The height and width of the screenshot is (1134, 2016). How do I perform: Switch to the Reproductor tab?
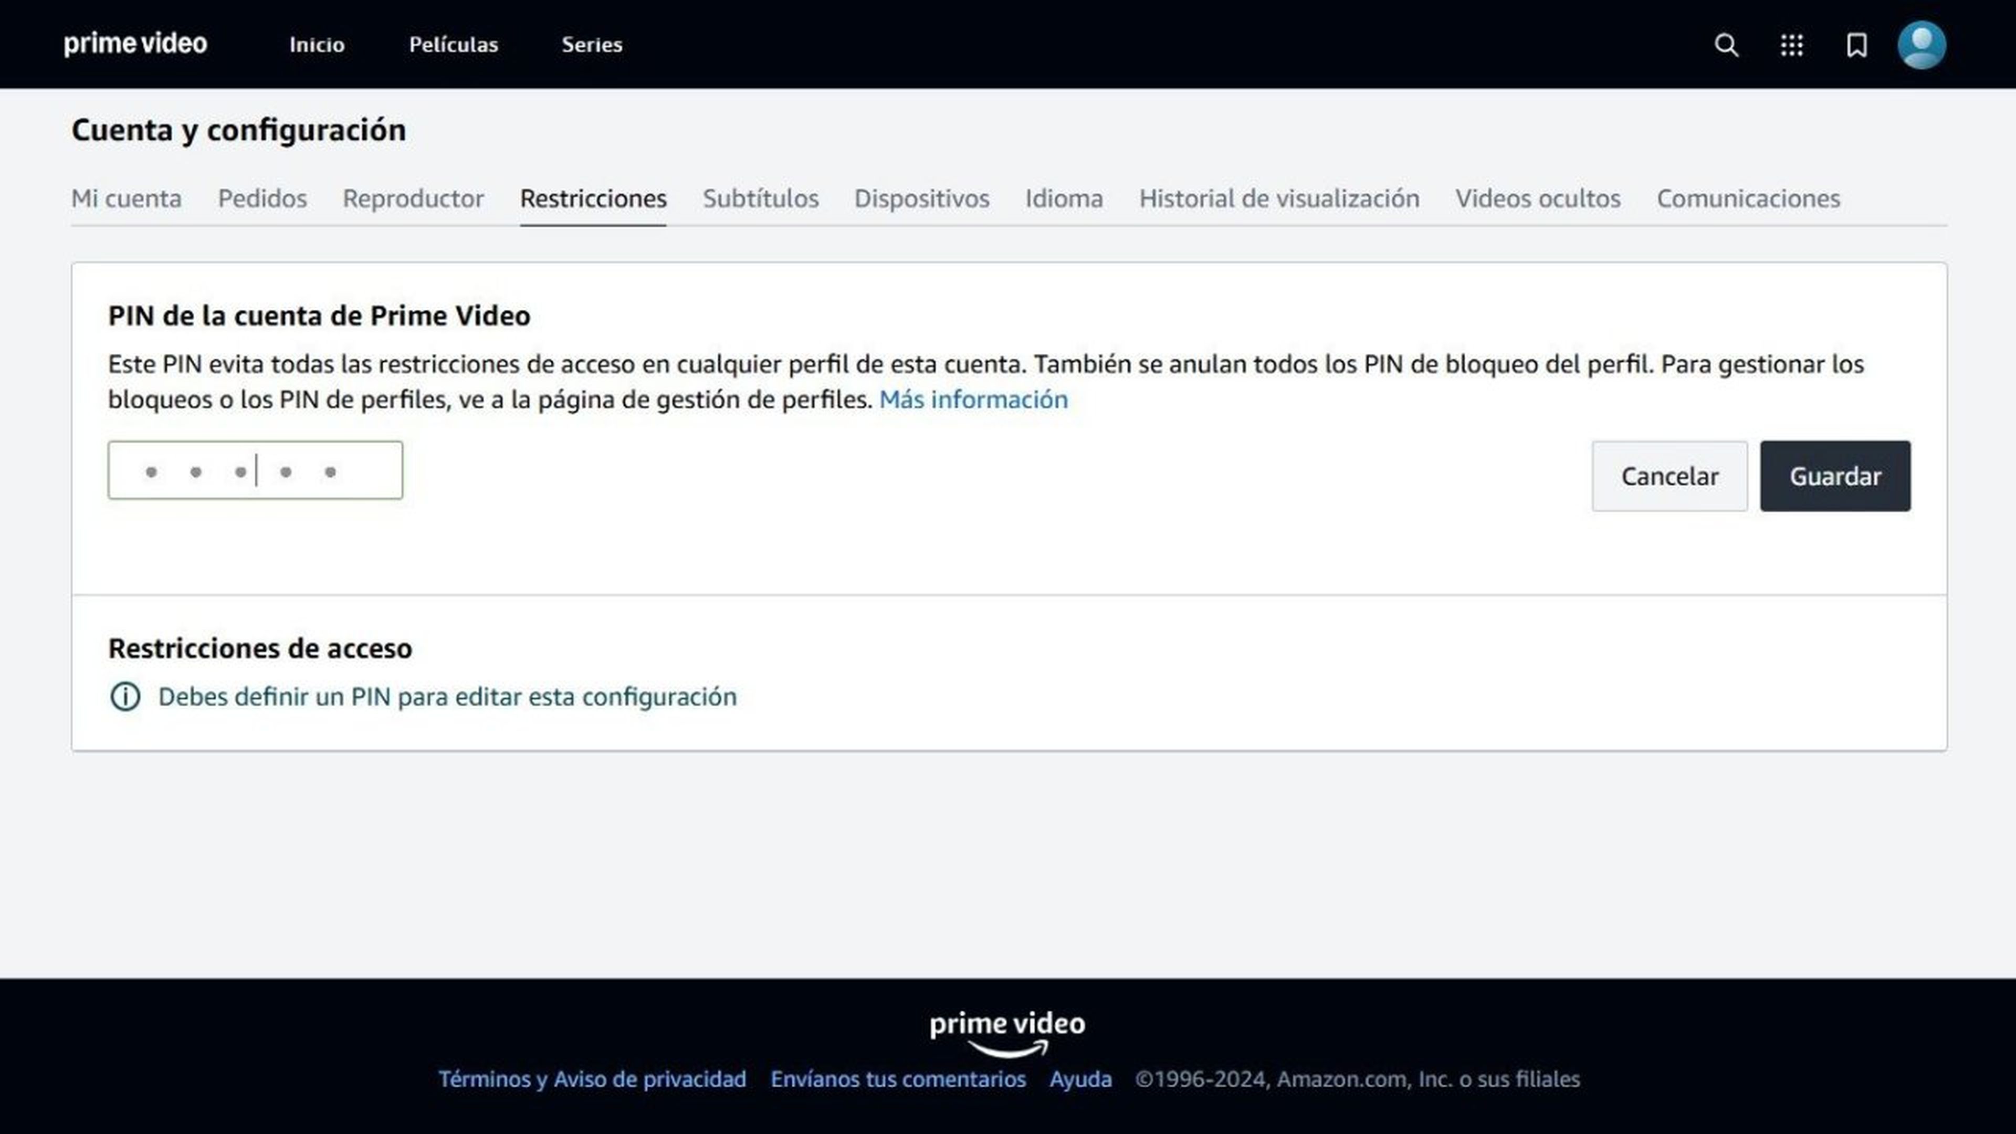[x=413, y=199]
